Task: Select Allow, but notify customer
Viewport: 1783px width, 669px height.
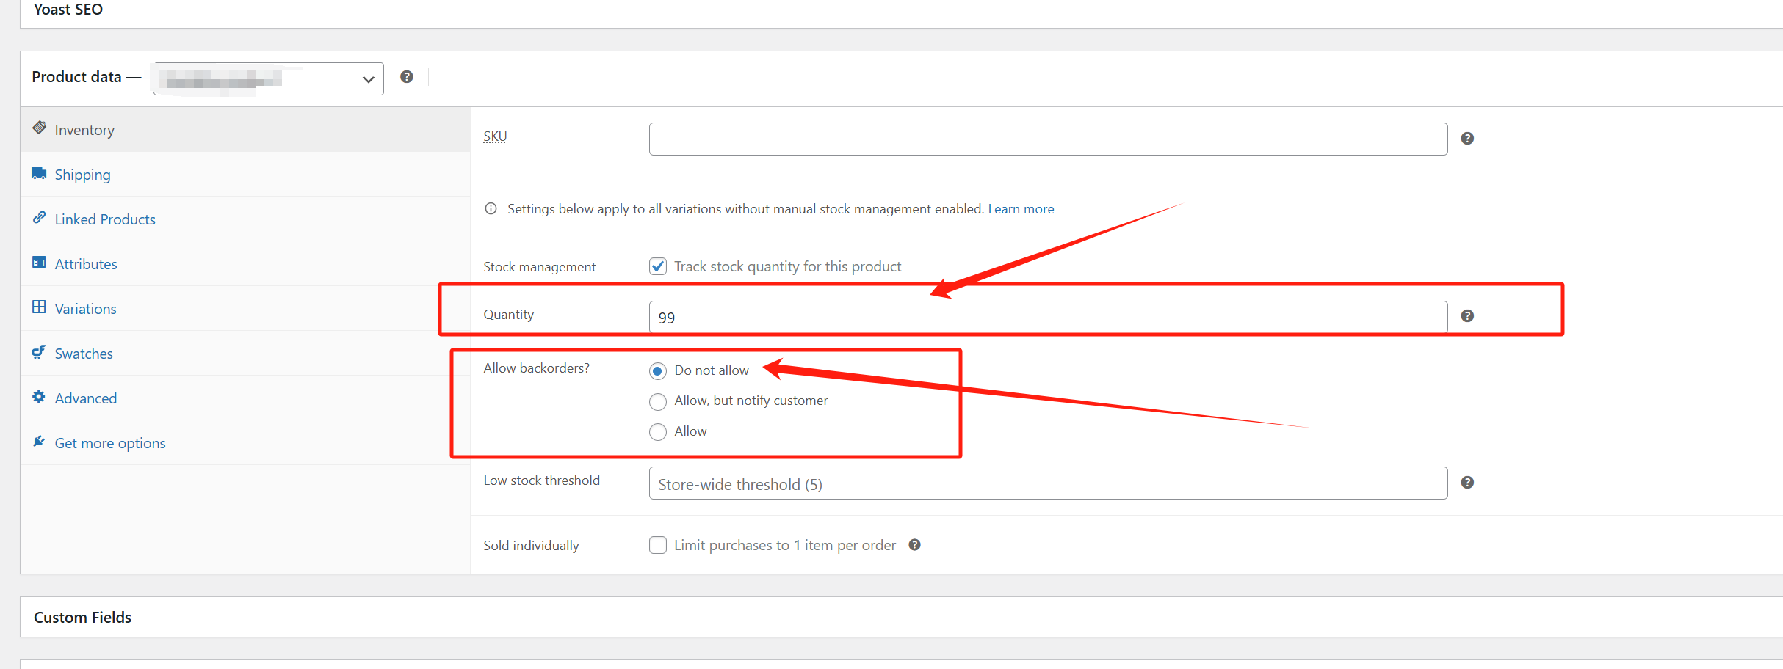Action: pyautogui.click(x=657, y=401)
